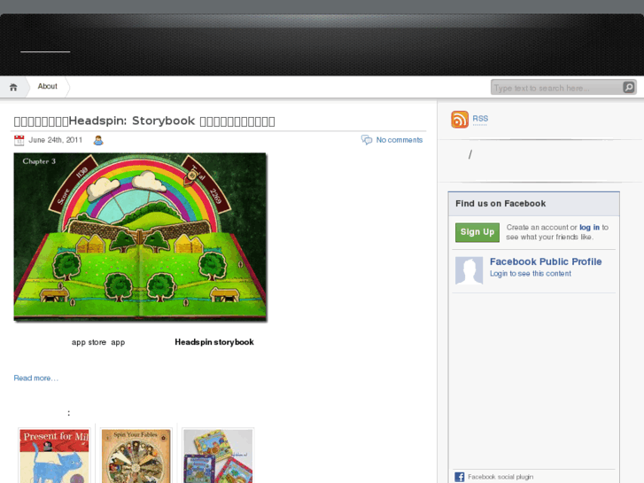This screenshot has width=644, height=483.
Task: Open the No comments link
Action: [400, 140]
